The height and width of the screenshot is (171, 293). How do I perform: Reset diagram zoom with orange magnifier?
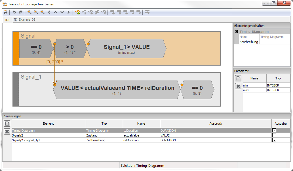(43, 12)
